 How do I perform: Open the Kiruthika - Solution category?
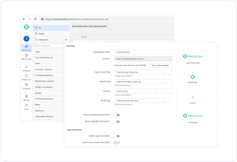[48, 69]
